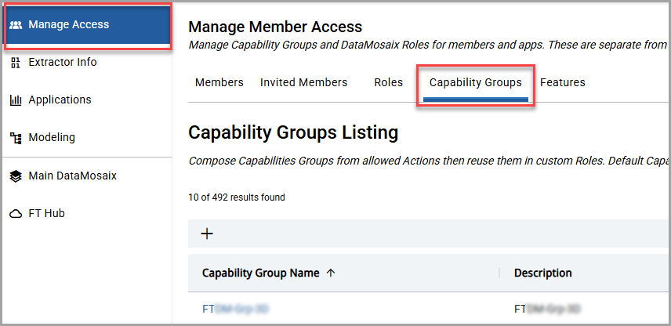Open Extractor Info from sidebar label

click(x=63, y=63)
